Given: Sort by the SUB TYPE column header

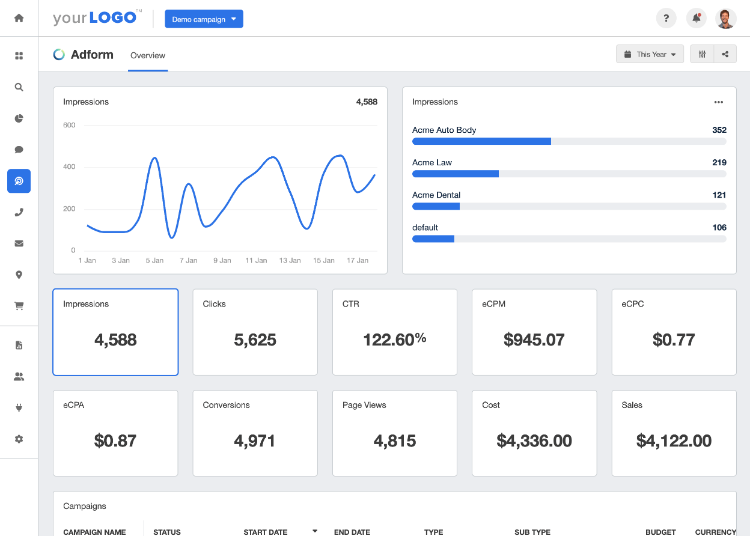Looking at the screenshot, I should [532, 532].
